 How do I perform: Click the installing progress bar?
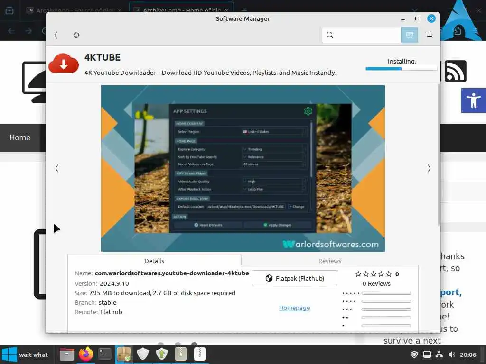click(x=402, y=69)
